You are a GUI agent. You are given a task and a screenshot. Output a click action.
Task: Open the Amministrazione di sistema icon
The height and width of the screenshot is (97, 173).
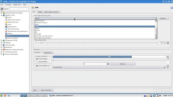[x=4, y=13]
